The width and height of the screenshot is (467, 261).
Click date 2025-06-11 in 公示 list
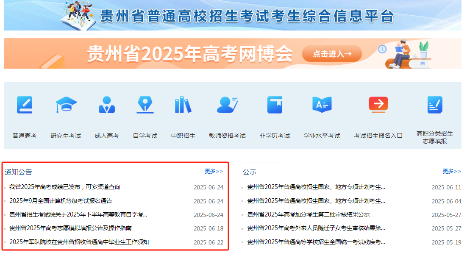447,187
